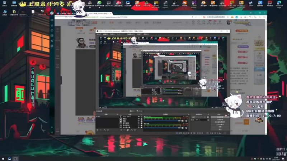Screen dimensions: 287x161
Task: Hide the 显示器采集 source eye icon
Action: tap(138, 127)
